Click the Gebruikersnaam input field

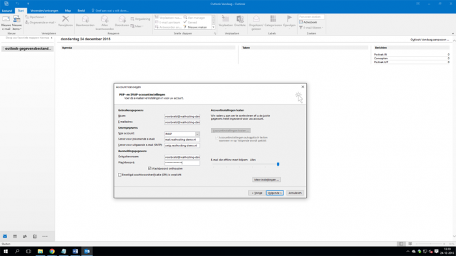(182, 157)
